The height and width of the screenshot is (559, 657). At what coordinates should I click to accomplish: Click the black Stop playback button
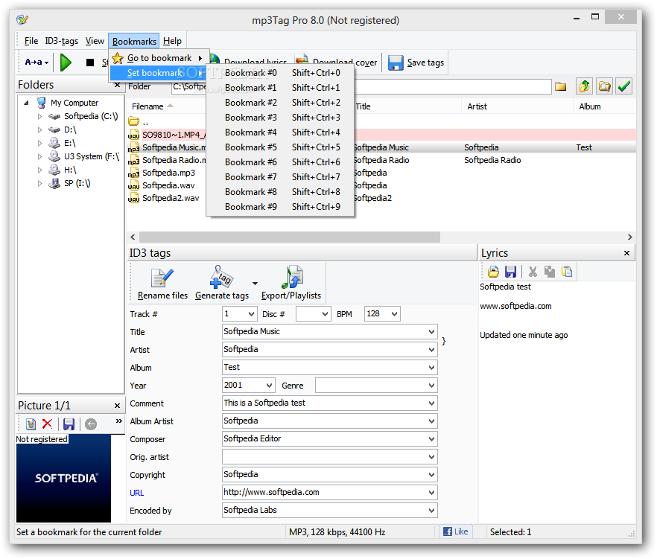(89, 63)
